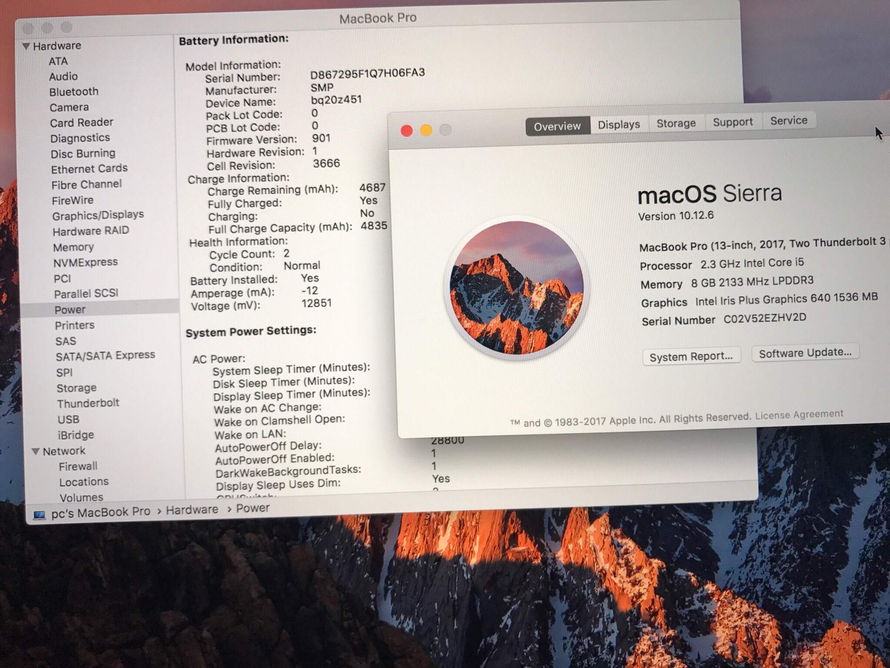890x668 pixels.
Task: Select Graphics/Displays in the sidebar
Action: click(x=98, y=215)
